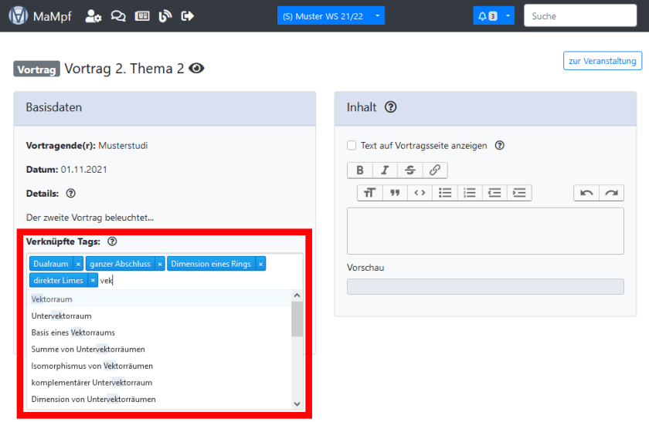The height and width of the screenshot is (422, 649).
Task: Remove the 'Dualraum' tag
Action: (78, 264)
